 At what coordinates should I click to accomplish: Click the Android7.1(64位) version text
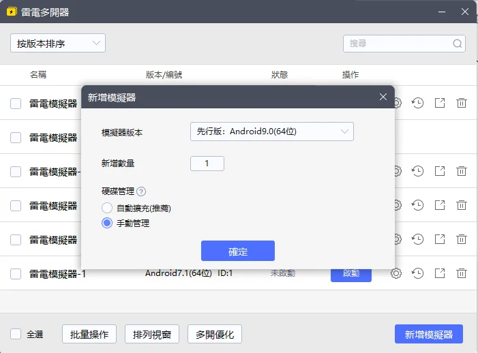tap(179, 273)
